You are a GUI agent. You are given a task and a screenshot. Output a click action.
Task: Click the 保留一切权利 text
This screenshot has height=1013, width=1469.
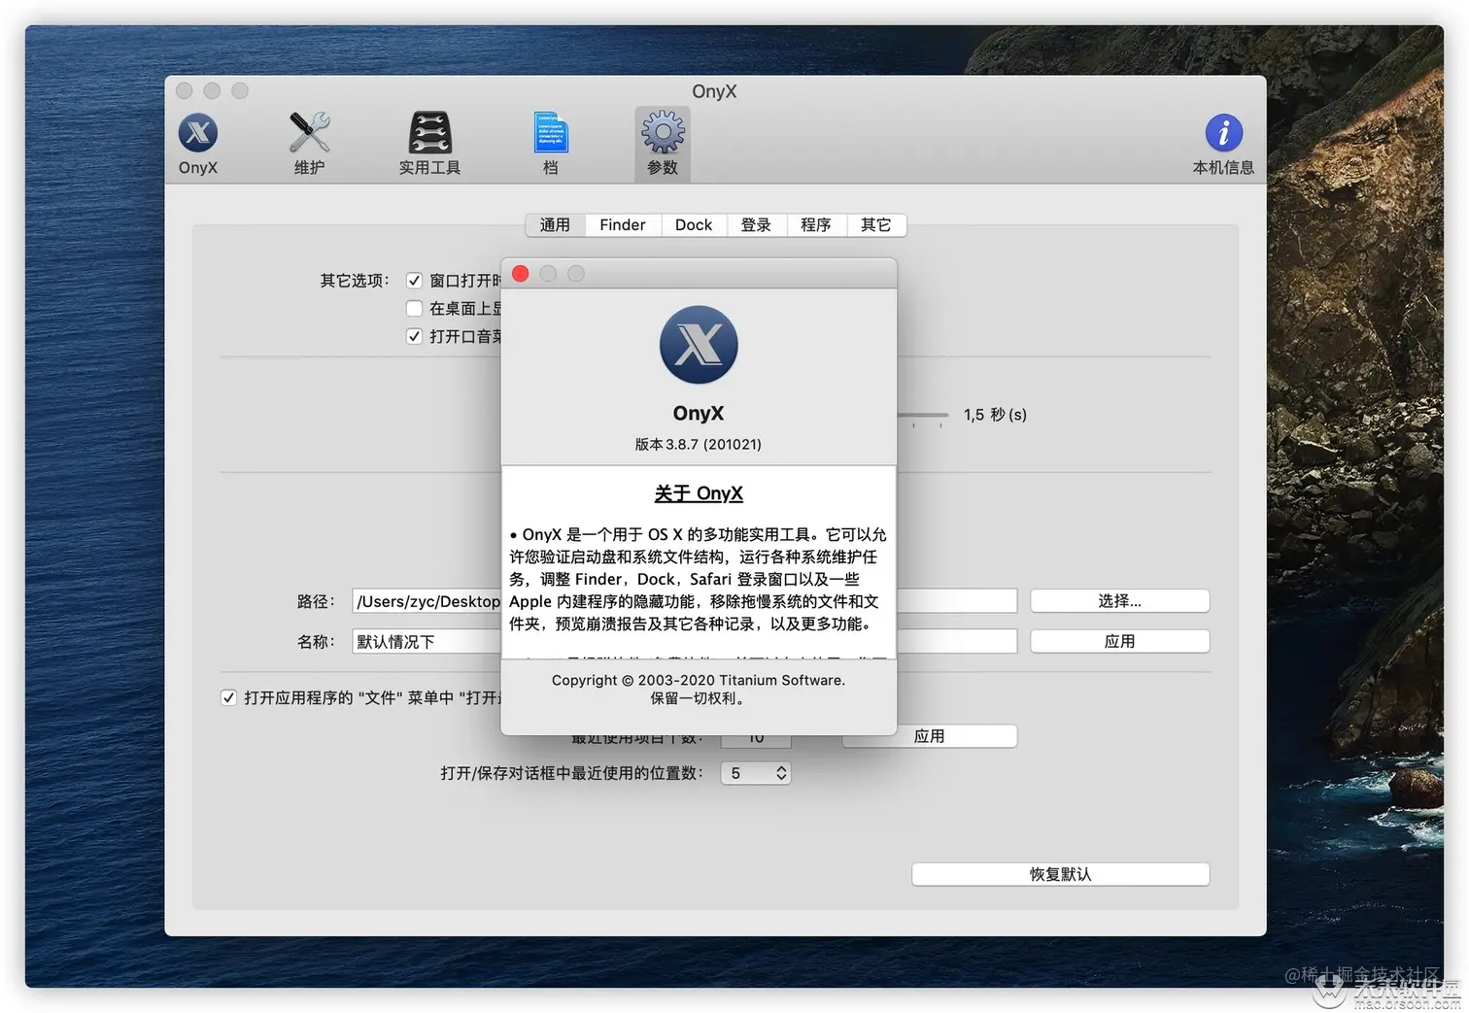(699, 698)
